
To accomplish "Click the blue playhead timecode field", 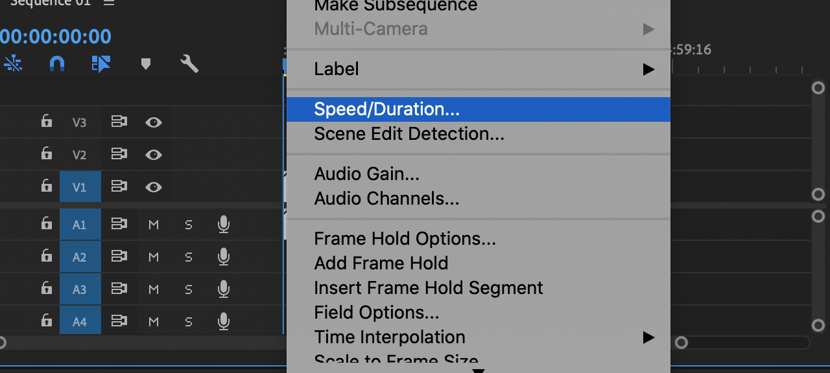I will 56,36.
